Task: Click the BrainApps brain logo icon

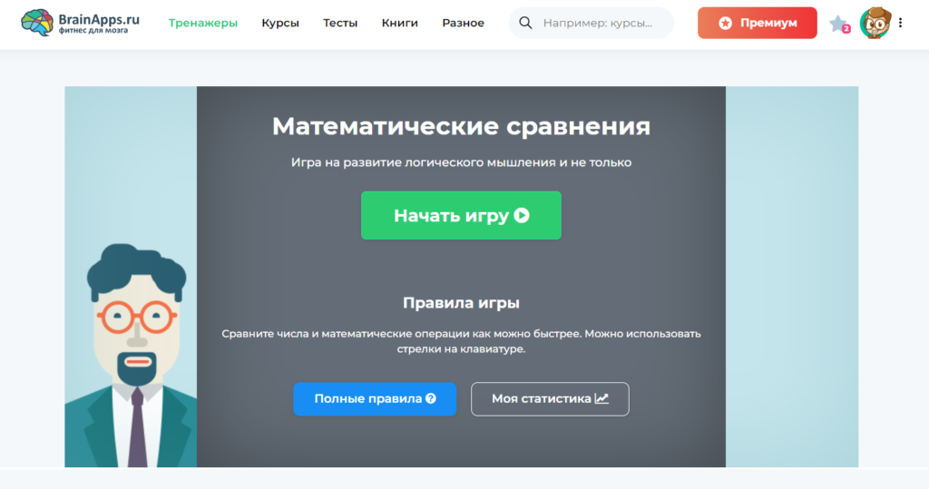Action: click(37, 23)
